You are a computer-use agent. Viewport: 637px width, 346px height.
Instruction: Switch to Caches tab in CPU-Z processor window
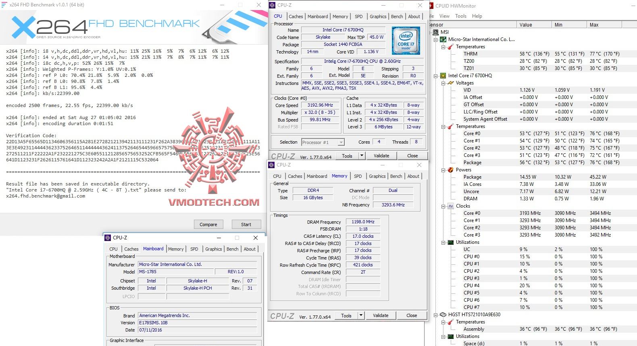click(x=296, y=16)
